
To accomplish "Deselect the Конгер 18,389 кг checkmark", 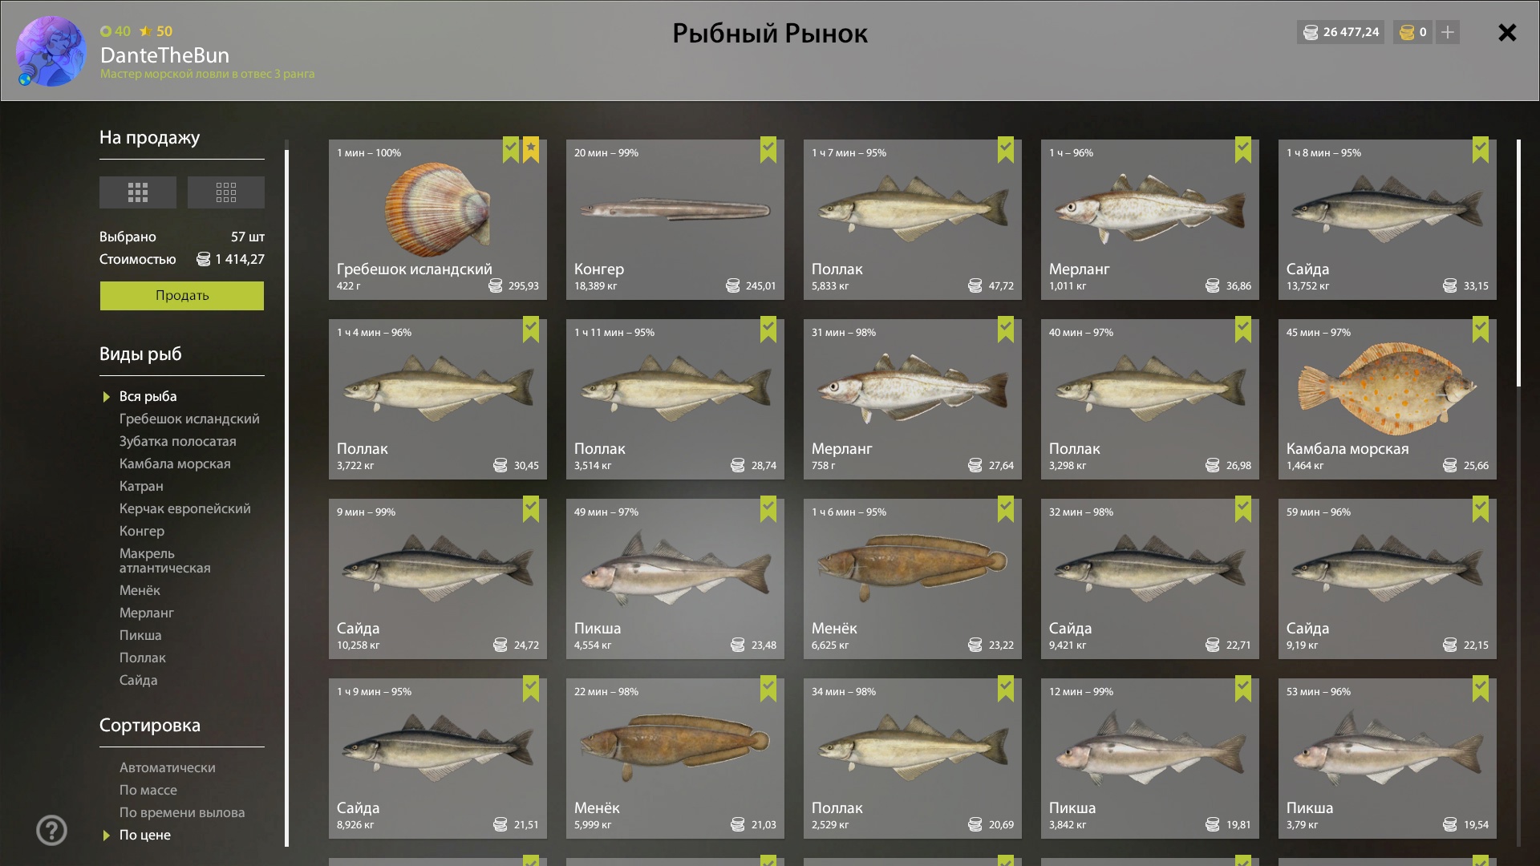I will (768, 150).
